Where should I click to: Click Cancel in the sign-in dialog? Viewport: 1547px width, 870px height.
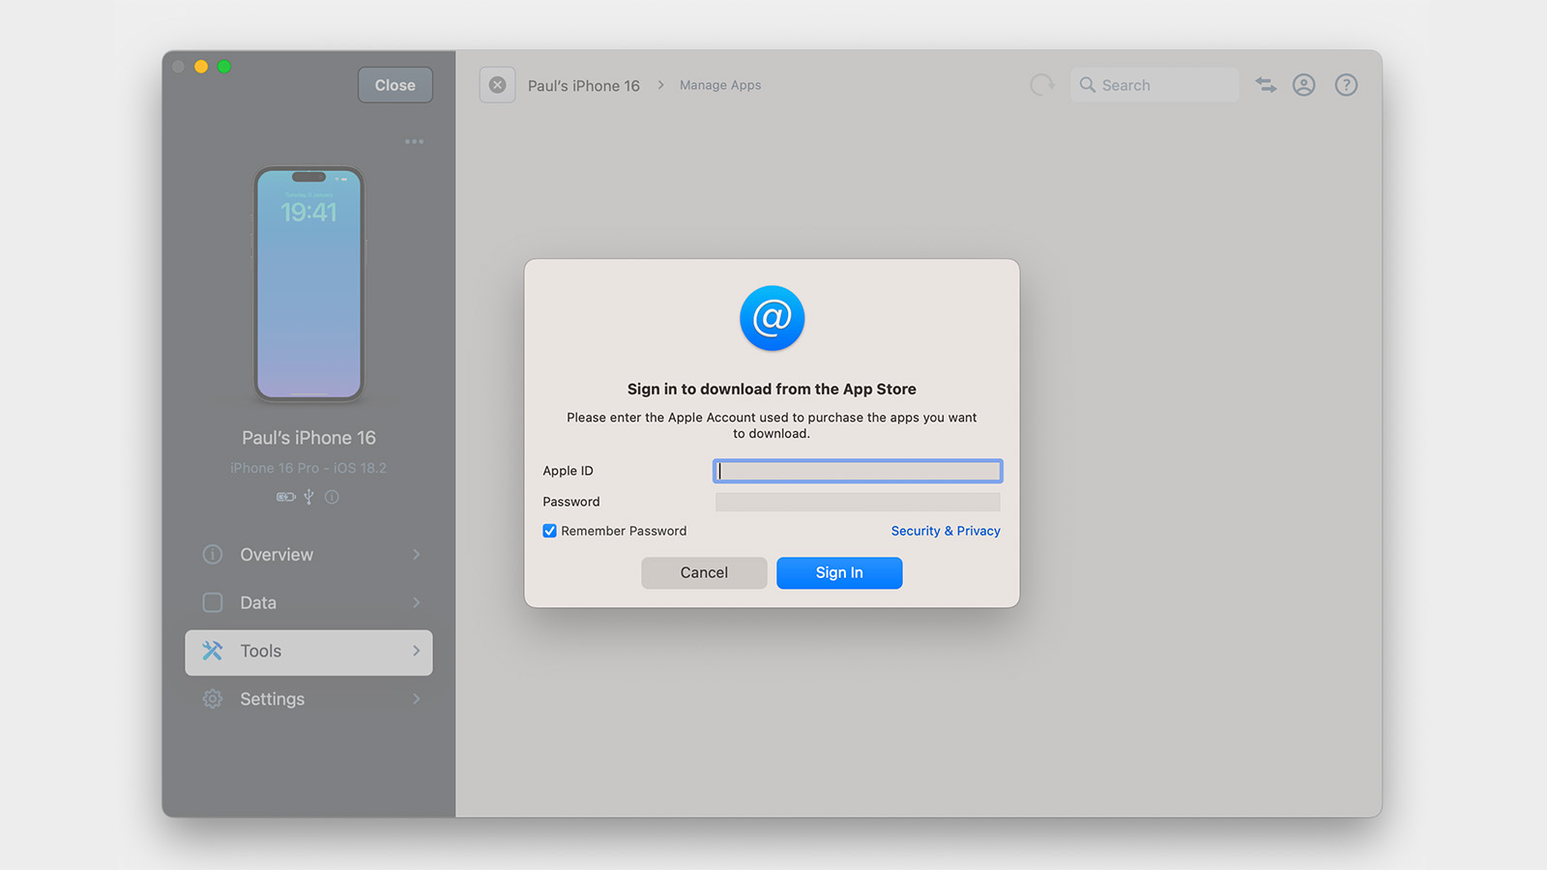[704, 573]
